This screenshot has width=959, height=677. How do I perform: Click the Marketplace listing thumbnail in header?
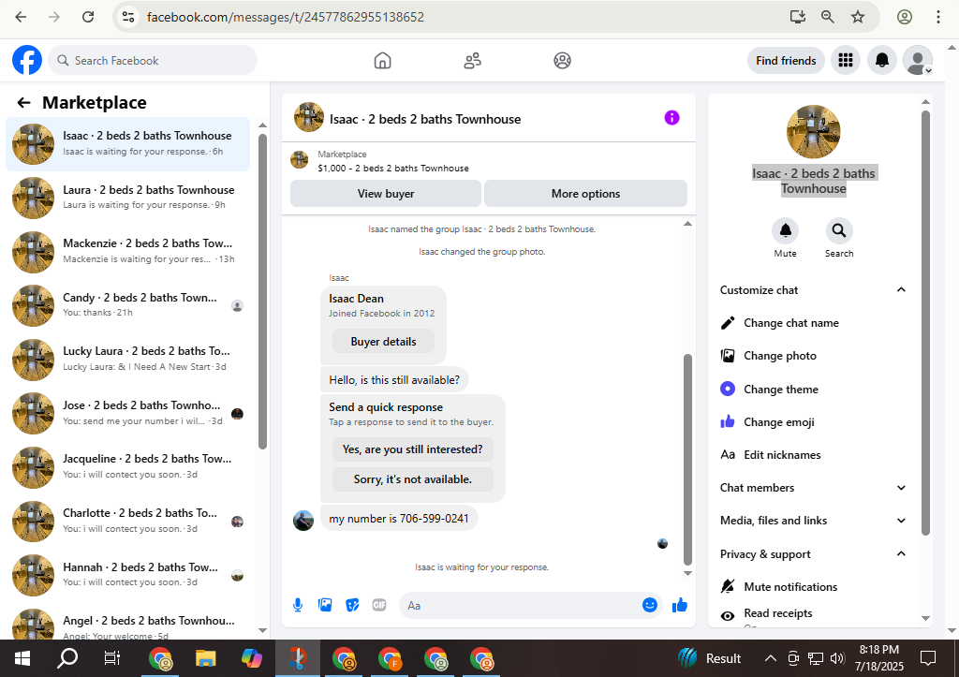click(299, 160)
